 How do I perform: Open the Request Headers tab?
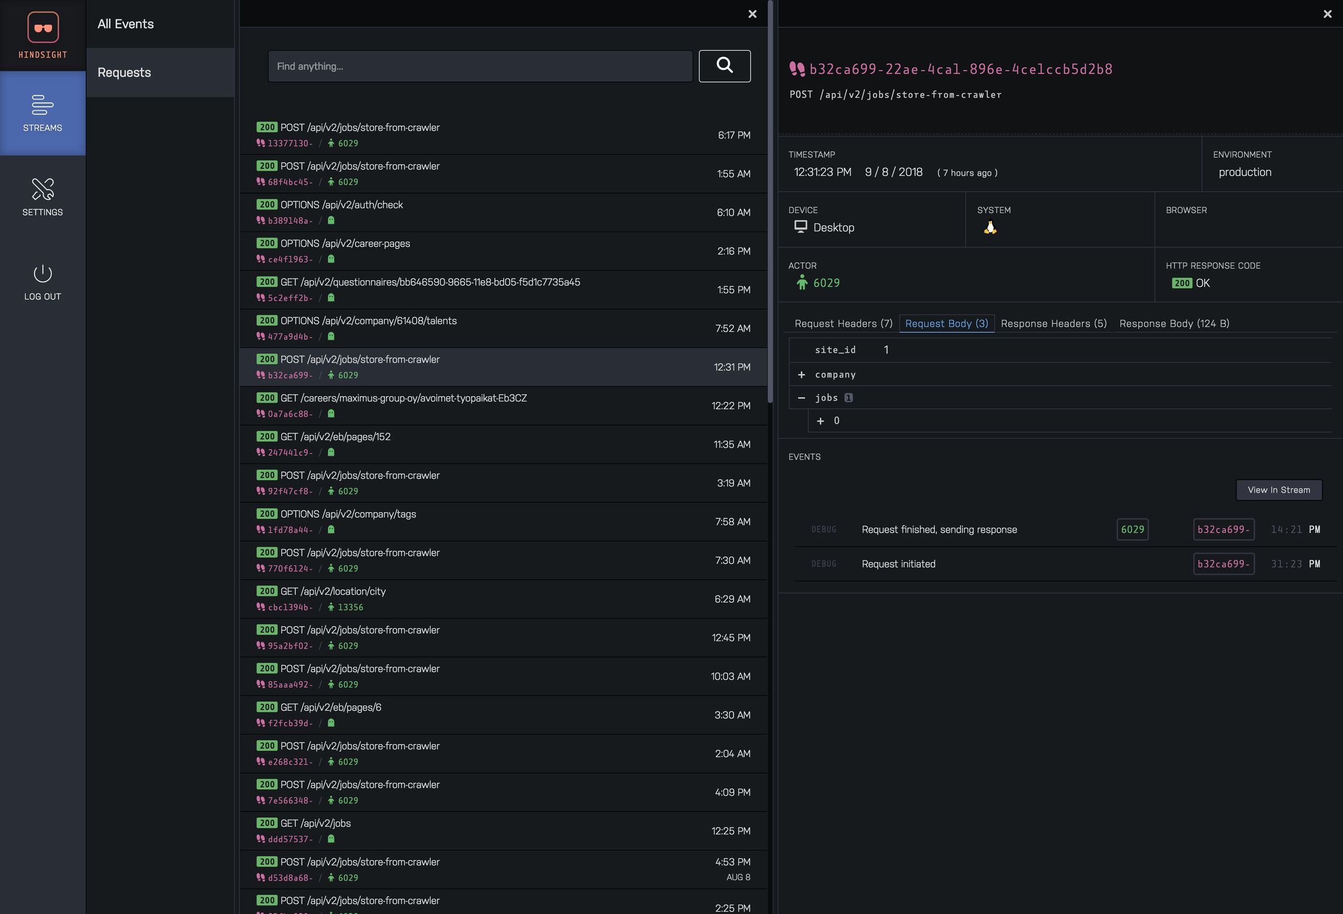click(x=843, y=323)
